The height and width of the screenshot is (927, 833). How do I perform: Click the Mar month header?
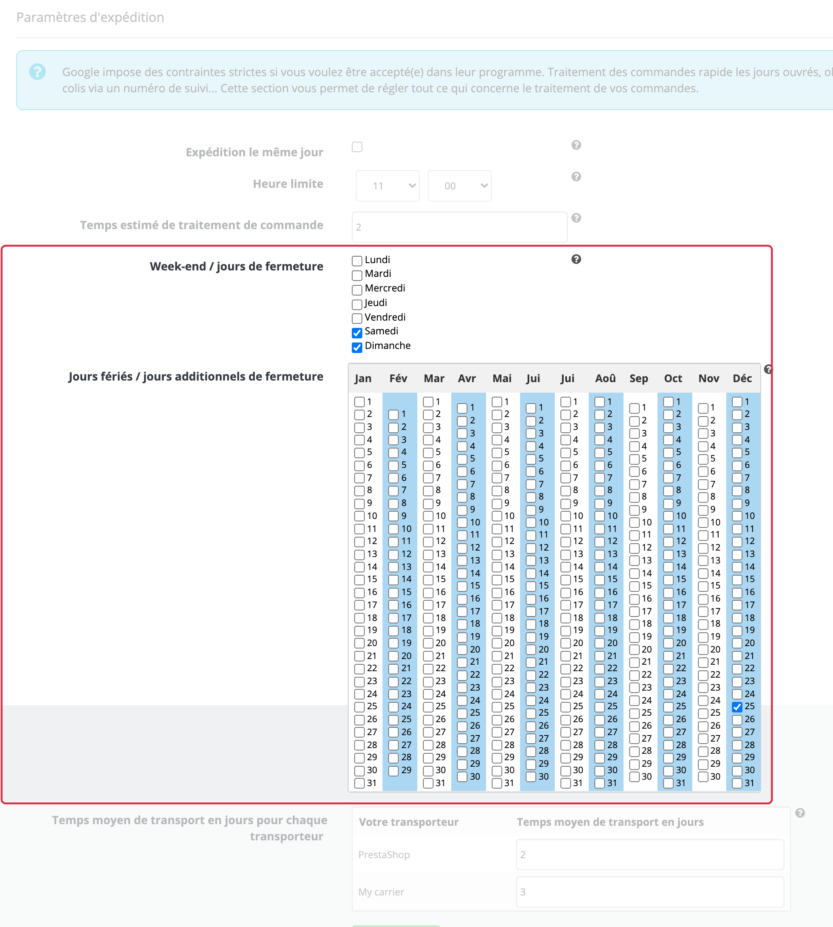[x=434, y=378]
